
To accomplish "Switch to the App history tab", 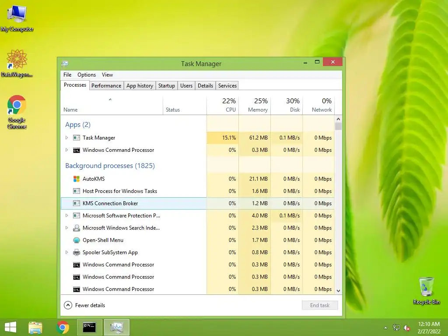I will click(140, 86).
